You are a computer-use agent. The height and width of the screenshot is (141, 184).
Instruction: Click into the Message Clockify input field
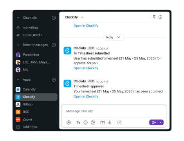(114, 111)
